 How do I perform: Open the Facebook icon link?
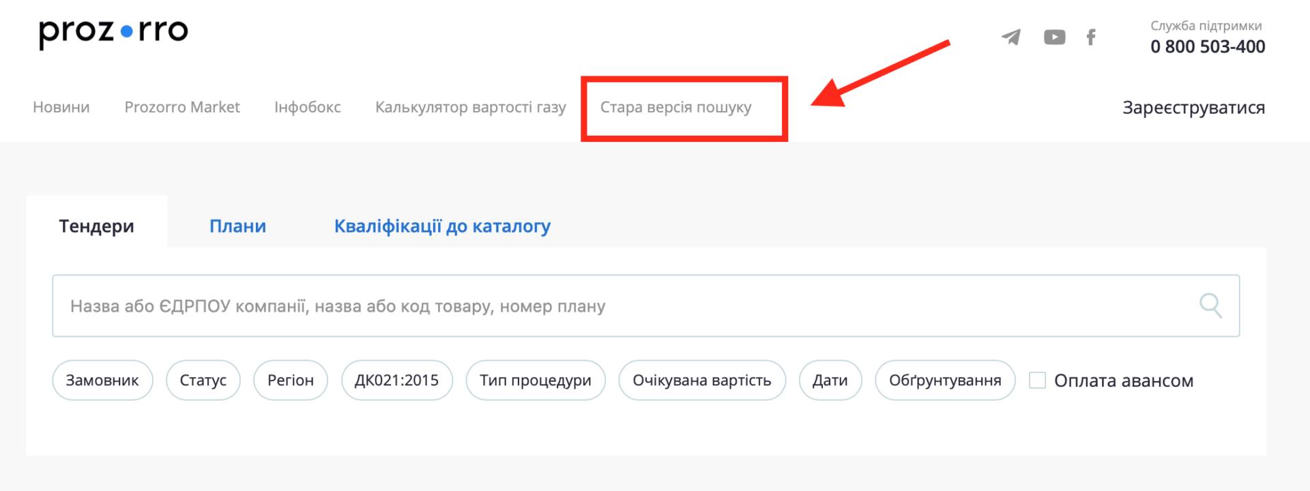click(1091, 37)
